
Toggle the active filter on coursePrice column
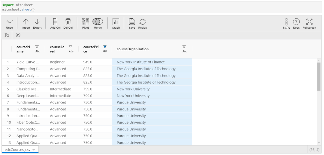tap(105, 47)
